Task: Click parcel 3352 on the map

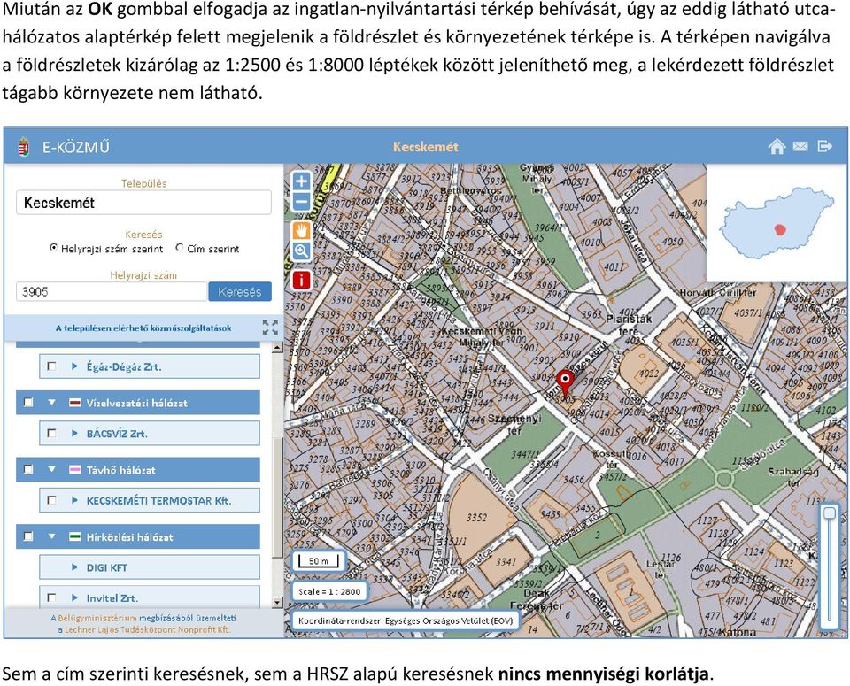Action: pyautogui.click(x=476, y=518)
